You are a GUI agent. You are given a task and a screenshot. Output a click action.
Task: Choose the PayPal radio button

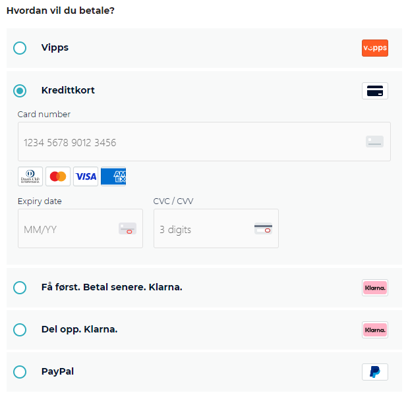point(20,372)
